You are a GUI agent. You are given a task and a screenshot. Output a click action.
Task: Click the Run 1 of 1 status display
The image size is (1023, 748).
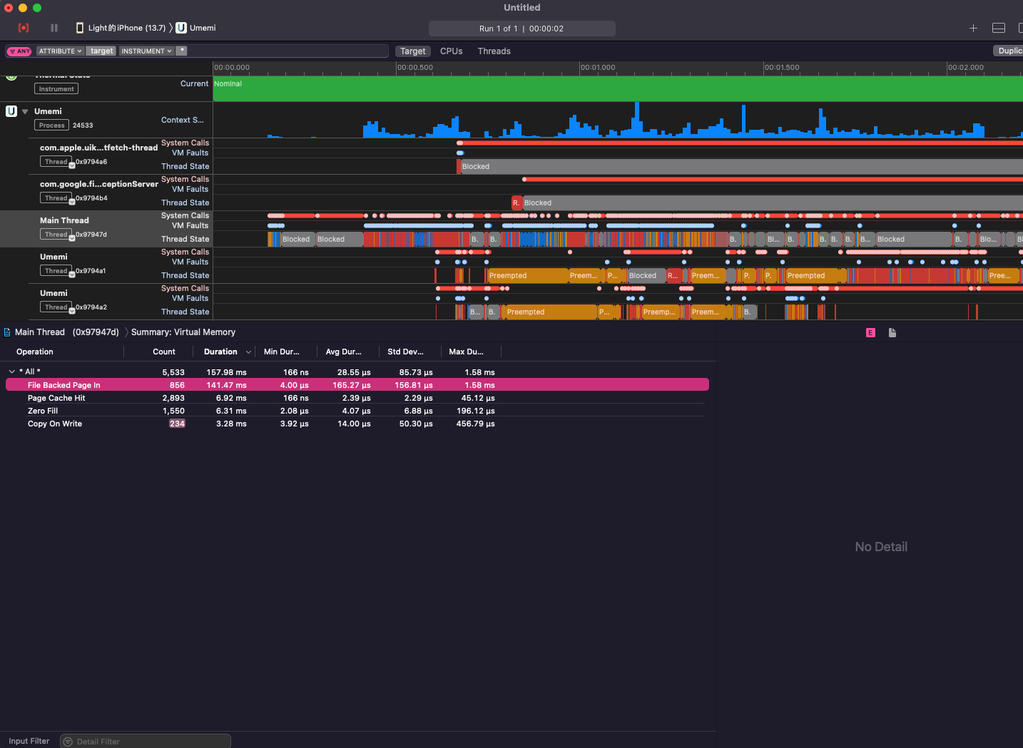pyautogui.click(x=521, y=29)
